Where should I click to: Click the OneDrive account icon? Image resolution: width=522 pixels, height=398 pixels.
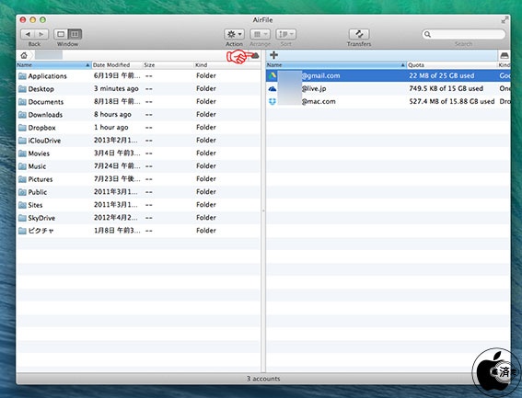273,89
